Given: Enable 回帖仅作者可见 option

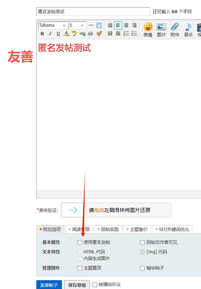Looking at the screenshot, I should coord(142,242).
